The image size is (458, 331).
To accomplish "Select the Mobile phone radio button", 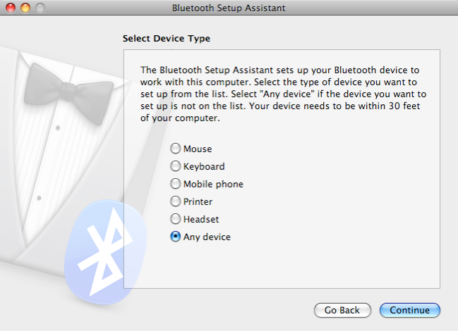I will click(176, 184).
